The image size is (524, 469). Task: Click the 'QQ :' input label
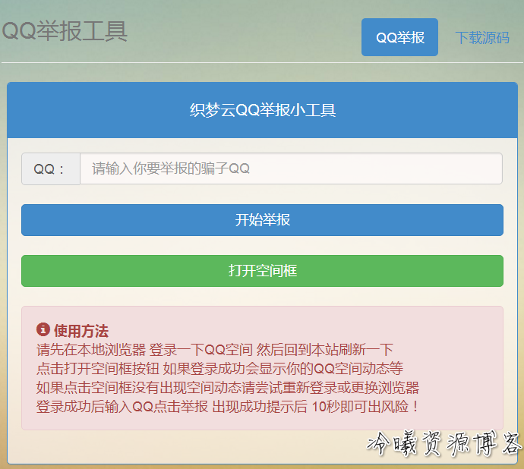[51, 168]
